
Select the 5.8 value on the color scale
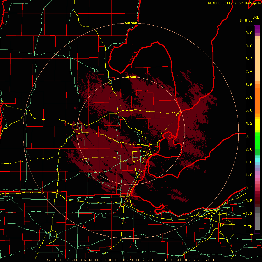[249, 98]
